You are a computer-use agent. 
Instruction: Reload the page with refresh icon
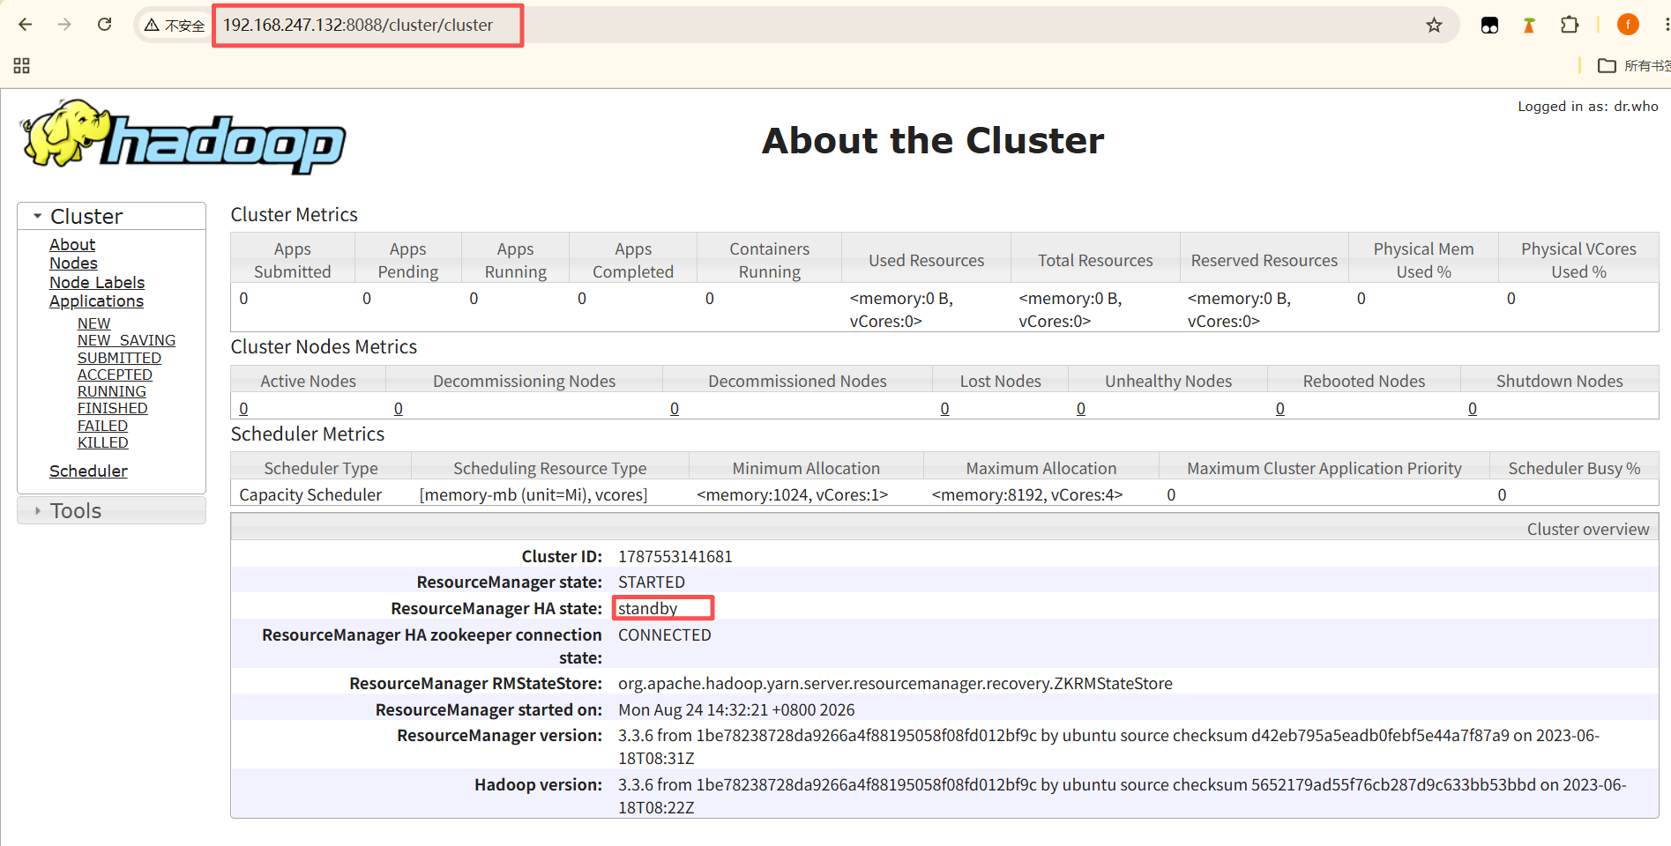[x=104, y=25]
